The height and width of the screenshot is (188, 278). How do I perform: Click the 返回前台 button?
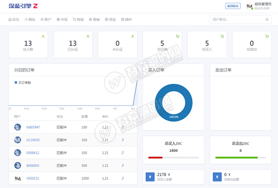coord(233,6)
